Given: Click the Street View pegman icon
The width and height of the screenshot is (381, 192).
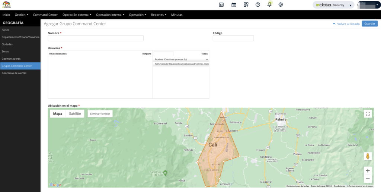Looking at the screenshot, I should [x=368, y=156].
